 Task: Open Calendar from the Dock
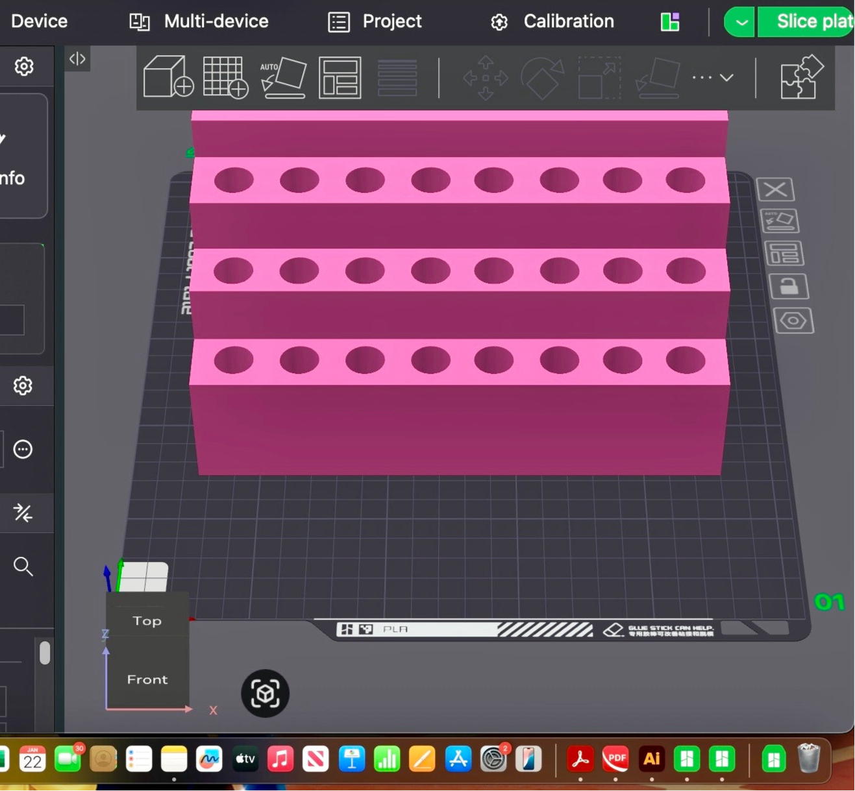(x=32, y=759)
